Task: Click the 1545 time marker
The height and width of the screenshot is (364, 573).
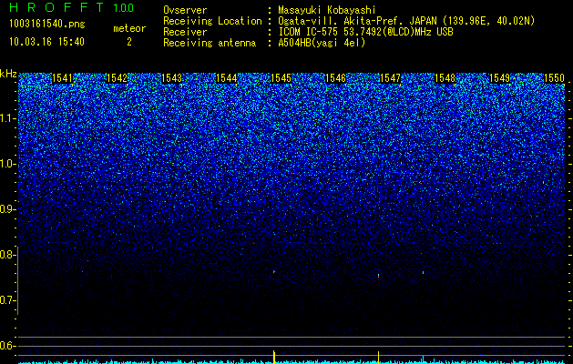Action: pos(281,78)
